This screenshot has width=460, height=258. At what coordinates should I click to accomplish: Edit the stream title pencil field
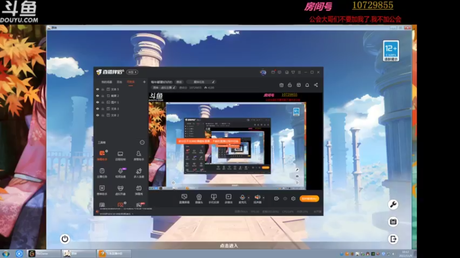(x=202, y=82)
